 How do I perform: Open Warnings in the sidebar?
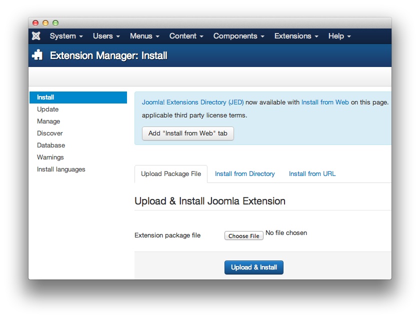point(50,157)
